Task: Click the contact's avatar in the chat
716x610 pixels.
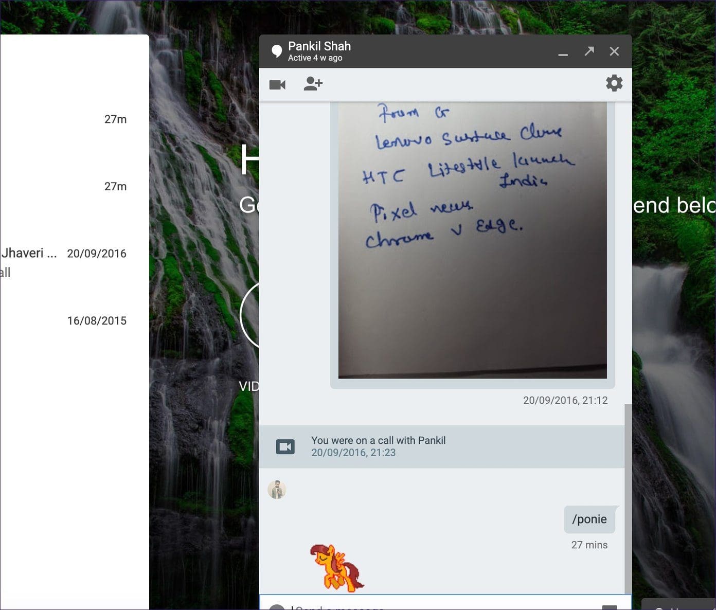Action: point(277,490)
